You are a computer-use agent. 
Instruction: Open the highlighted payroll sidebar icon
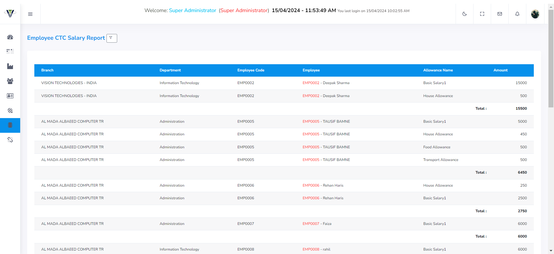(x=10, y=125)
